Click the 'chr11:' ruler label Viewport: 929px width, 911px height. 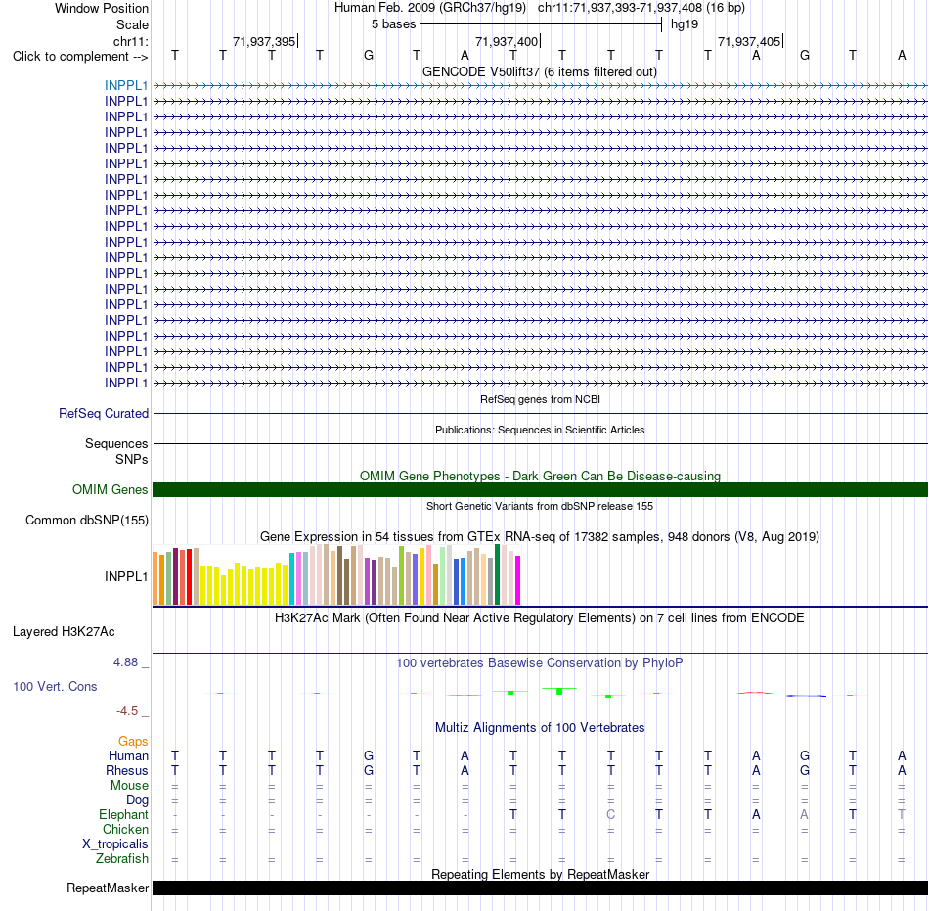point(131,41)
